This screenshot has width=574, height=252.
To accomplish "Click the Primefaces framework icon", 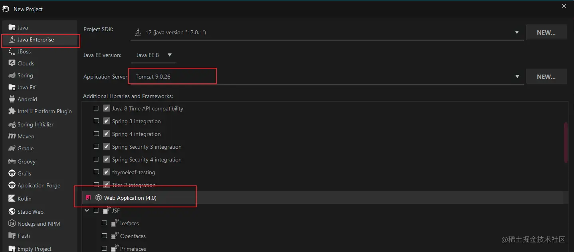I will click(x=115, y=248).
